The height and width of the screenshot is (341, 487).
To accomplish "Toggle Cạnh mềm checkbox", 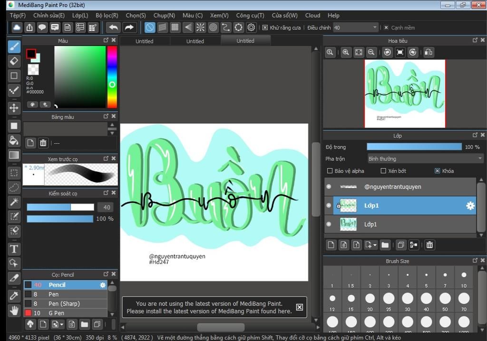I will [386, 28].
